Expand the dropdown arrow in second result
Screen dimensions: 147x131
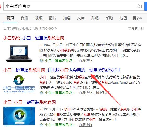coord(74,93)
